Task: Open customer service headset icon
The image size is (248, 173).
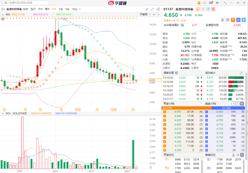Action: 204,3
